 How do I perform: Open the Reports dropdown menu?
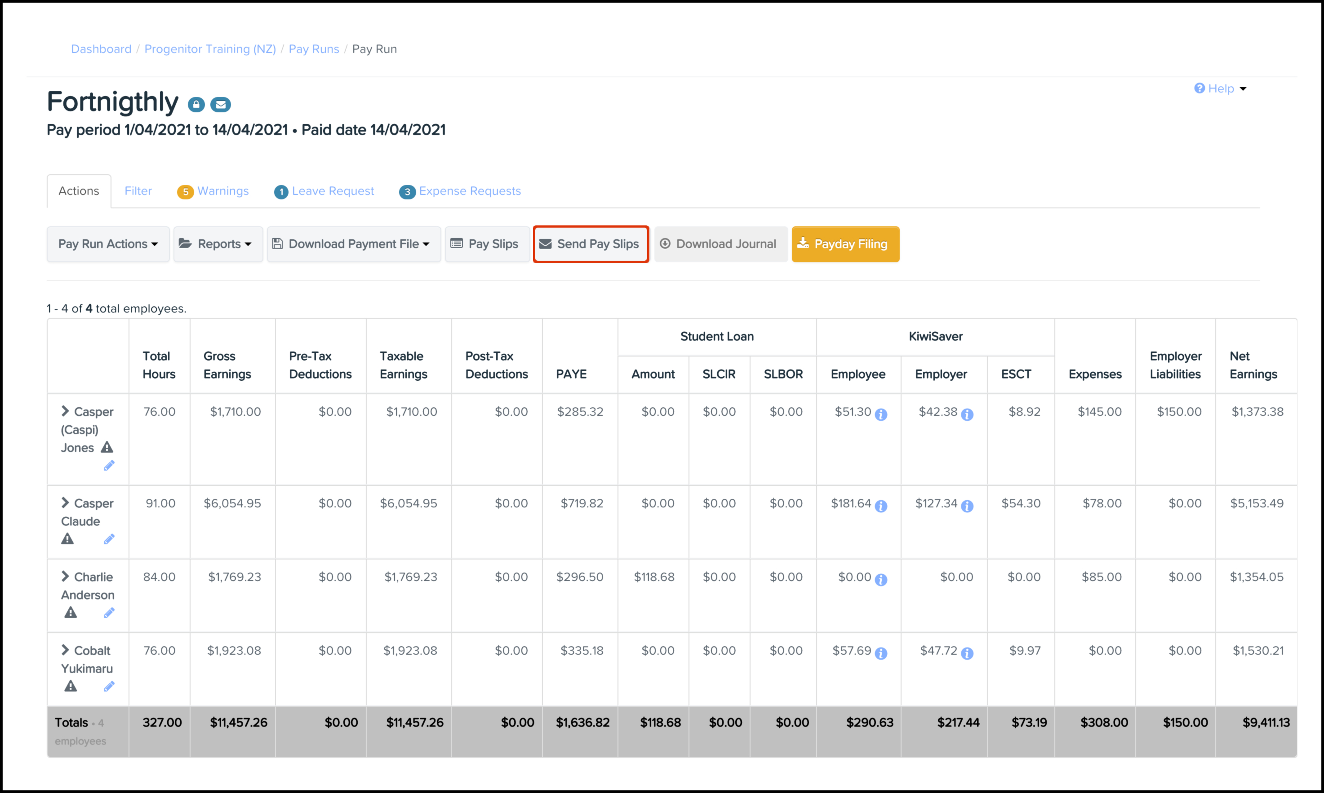pyautogui.click(x=218, y=244)
